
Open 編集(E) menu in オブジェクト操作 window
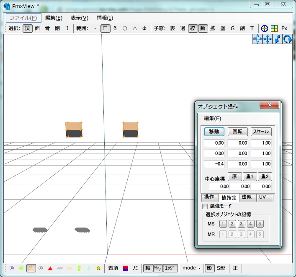tap(212, 119)
